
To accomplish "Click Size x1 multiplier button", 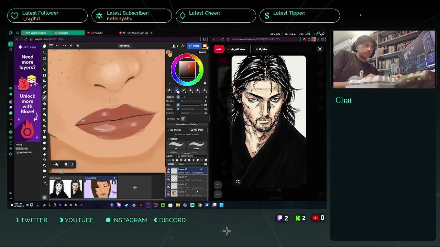I will (171, 97).
